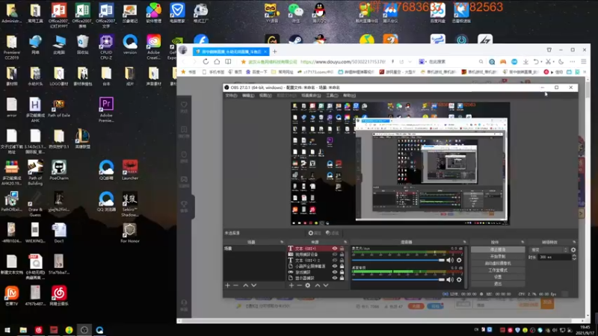Pop out the Sources dock panel
Screen dimensions: 598x336
tap(345, 242)
